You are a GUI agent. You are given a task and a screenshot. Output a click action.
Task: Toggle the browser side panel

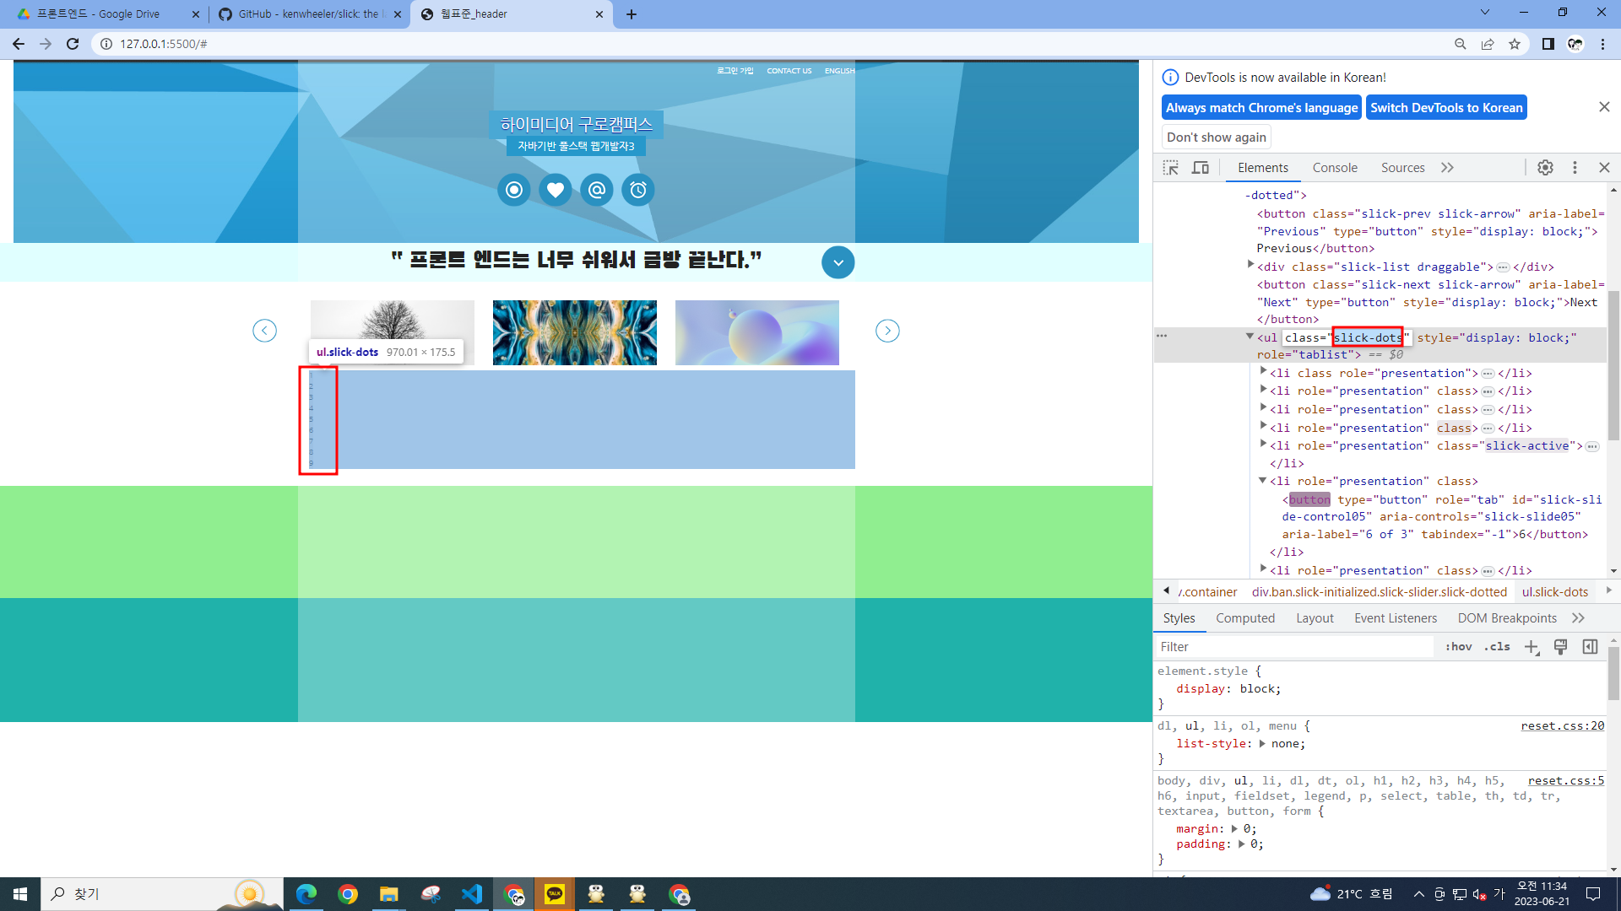[1548, 44]
